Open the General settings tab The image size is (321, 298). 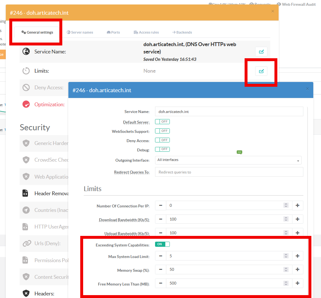(37, 32)
